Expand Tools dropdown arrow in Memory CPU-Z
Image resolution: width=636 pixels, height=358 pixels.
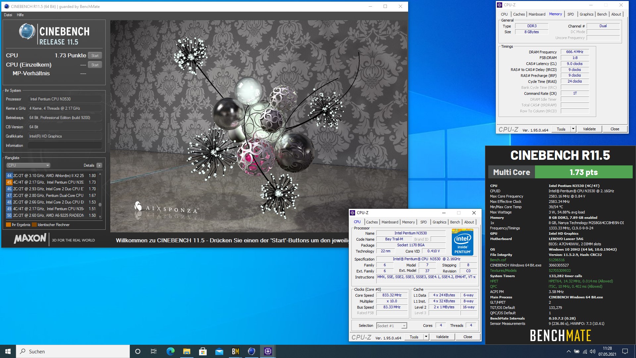pos(573,129)
